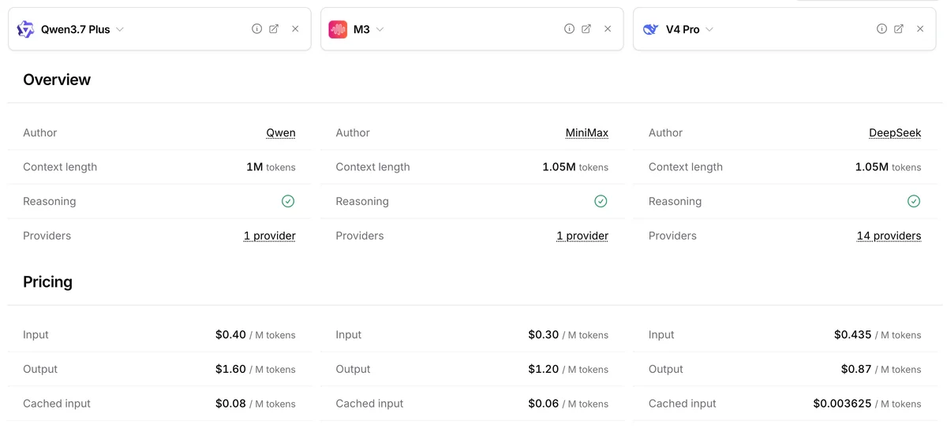Click the DeepSeek V4 Pro whale logo

[650, 29]
